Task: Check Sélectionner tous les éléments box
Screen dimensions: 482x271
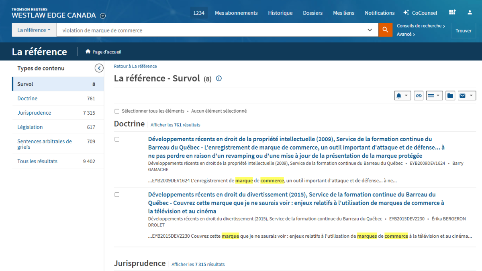Action: click(x=117, y=111)
